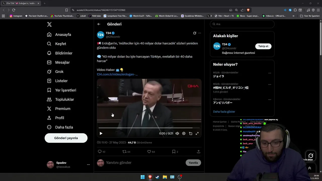Show more bookmarks chevron
This screenshot has height=181, width=322.
pos(293,16)
